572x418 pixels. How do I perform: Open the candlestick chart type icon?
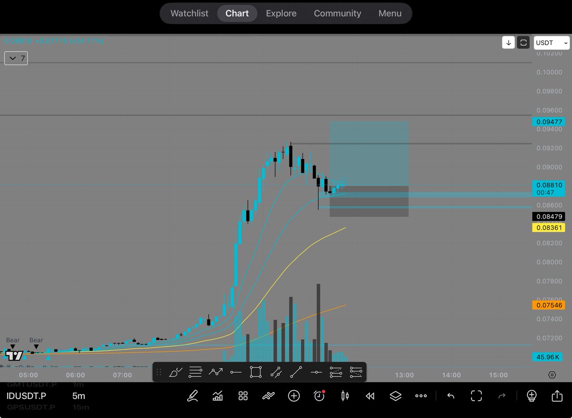345,396
